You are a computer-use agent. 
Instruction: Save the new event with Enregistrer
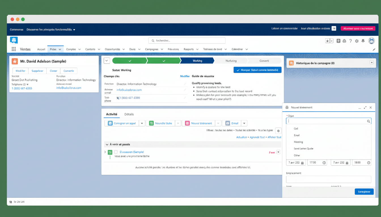tap(364, 192)
